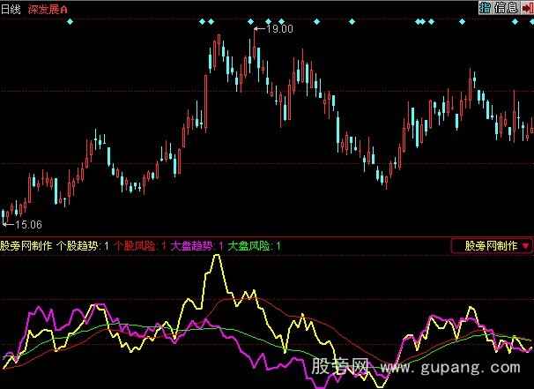
Task: Click the 股旁网制作 title in indicator header
Action: click(26, 246)
